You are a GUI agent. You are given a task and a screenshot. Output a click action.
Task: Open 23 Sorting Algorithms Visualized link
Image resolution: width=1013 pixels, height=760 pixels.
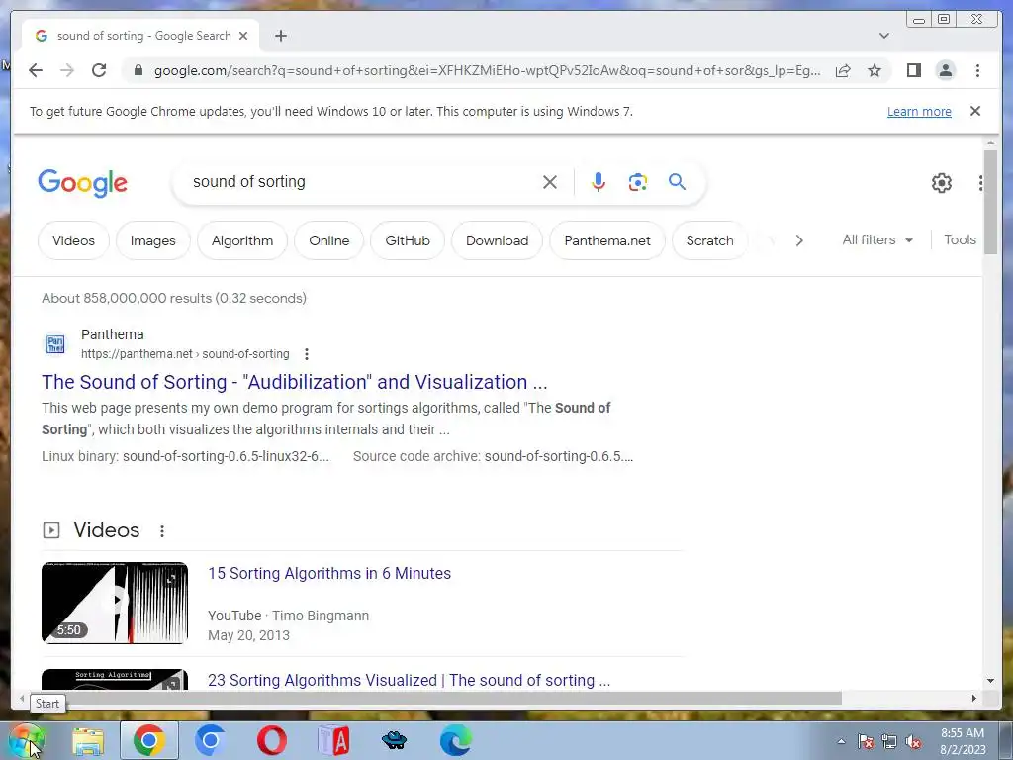[409, 680]
